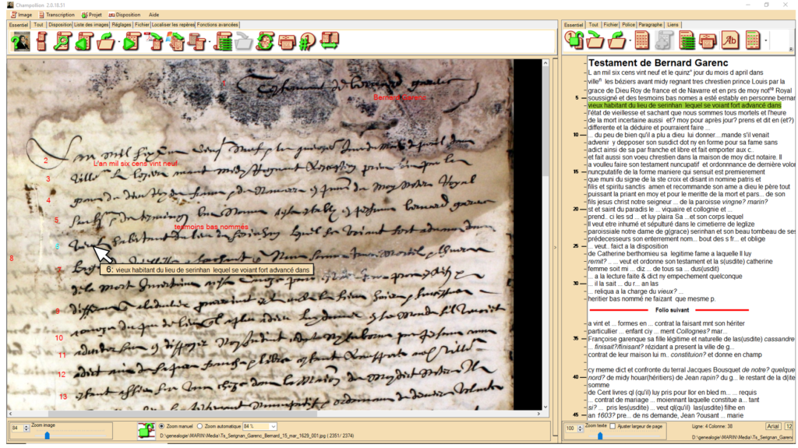Click the scroll with magnifying glass icon
The height and width of the screenshot is (448, 798).
[x=62, y=41]
